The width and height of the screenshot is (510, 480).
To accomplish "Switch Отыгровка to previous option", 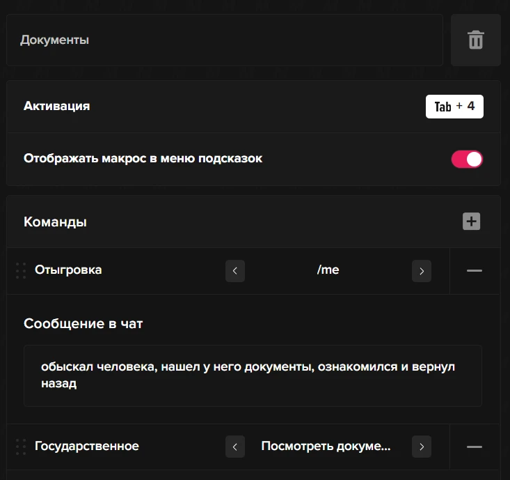I will click(x=235, y=270).
